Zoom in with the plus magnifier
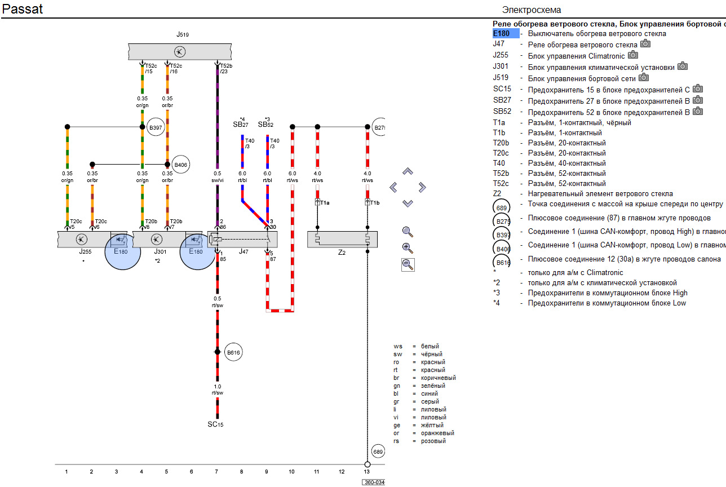Image resolution: width=726 pixels, height=487 pixels. click(x=408, y=247)
